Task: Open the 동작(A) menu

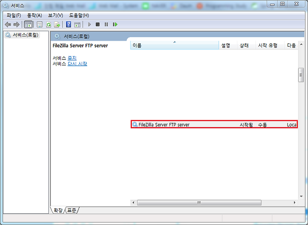Action: click(35, 15)
